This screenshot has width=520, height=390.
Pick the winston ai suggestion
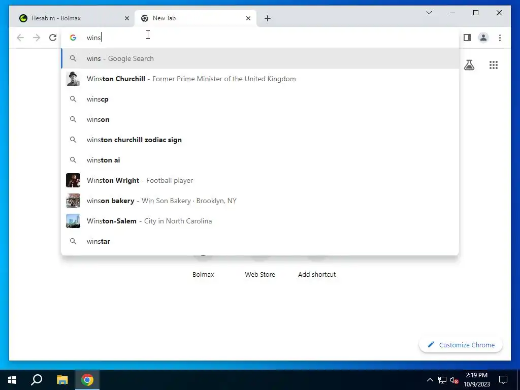tap(260, 160)
